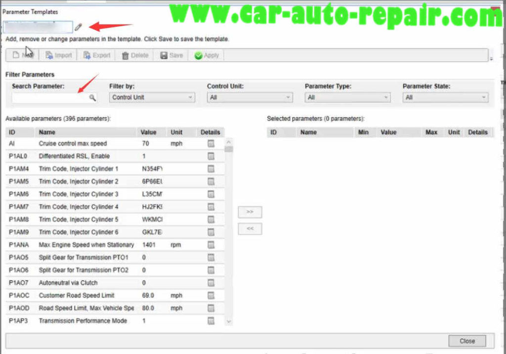Click the down arrow of the parameter list scrollbar
The width and height of the screenshot is (506, 354).
click(x=228, y=321)
